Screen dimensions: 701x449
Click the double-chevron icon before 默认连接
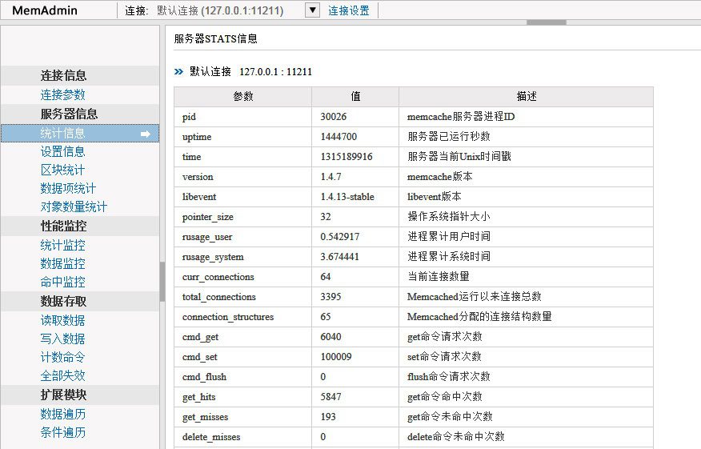click(179, 72)
